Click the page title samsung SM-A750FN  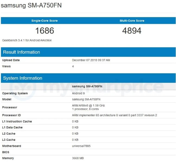click(31, 5)
